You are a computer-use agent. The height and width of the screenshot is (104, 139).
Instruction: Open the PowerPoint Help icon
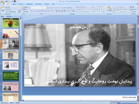point(137,4)
